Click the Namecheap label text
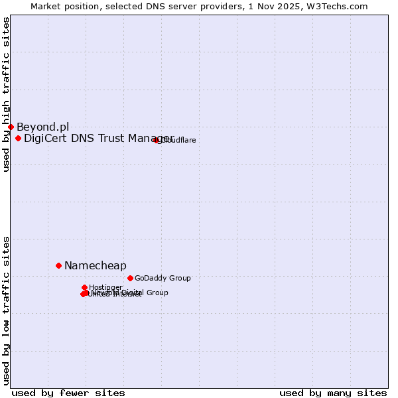This screenshot has width=398, height=398. point(95,265)
